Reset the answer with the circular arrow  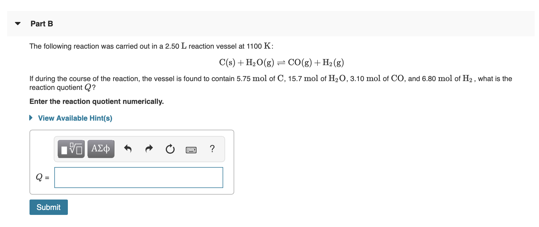(170, 149)
